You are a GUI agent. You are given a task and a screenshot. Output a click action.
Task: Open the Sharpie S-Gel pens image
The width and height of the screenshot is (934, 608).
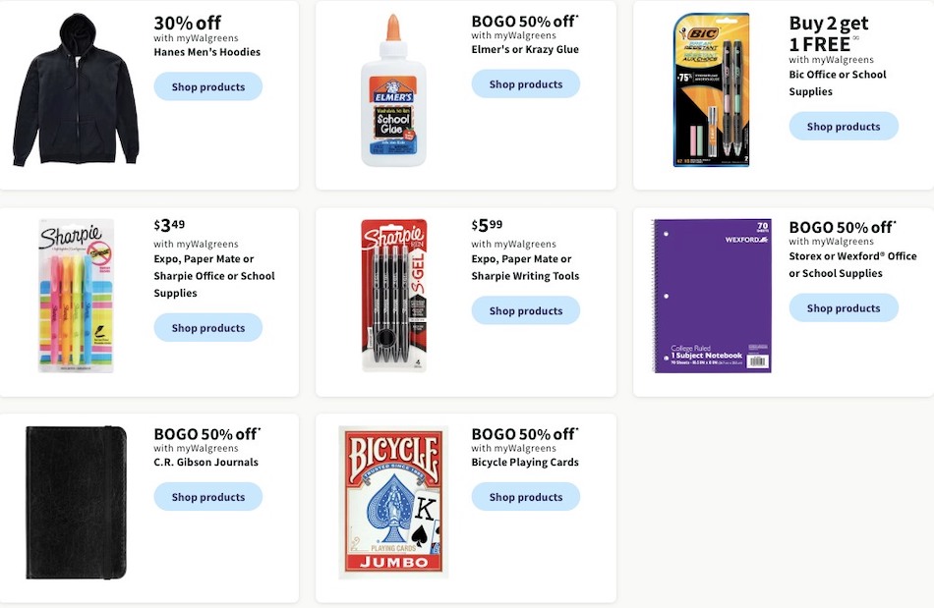(x=393, y=292)
